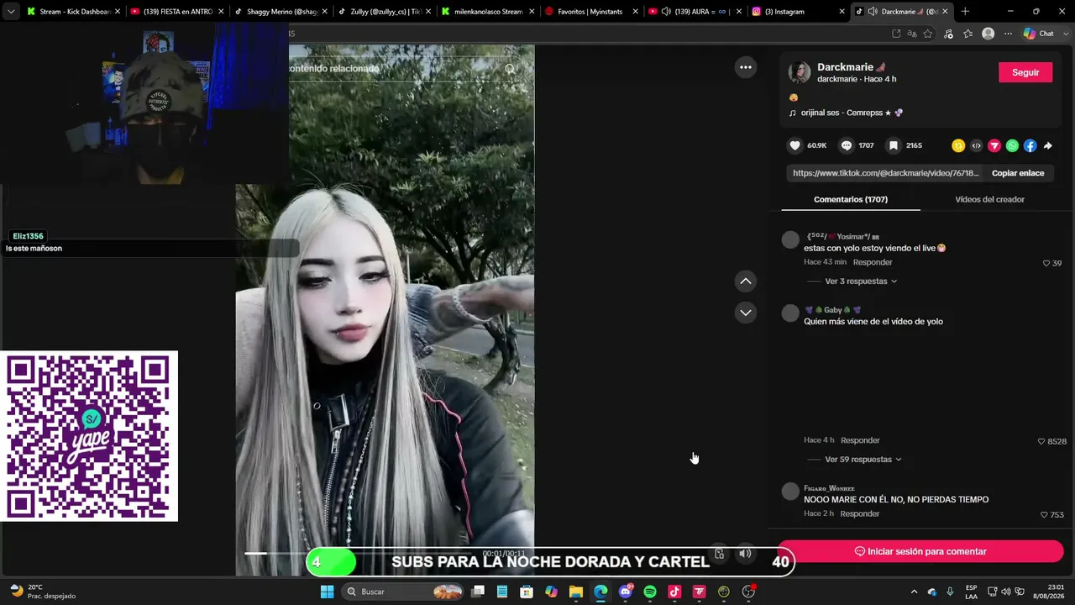Expand Ver 59 respuestas under Gaby's comment
The height and width of the screenshot is (605, 1075).
point(863,460)
